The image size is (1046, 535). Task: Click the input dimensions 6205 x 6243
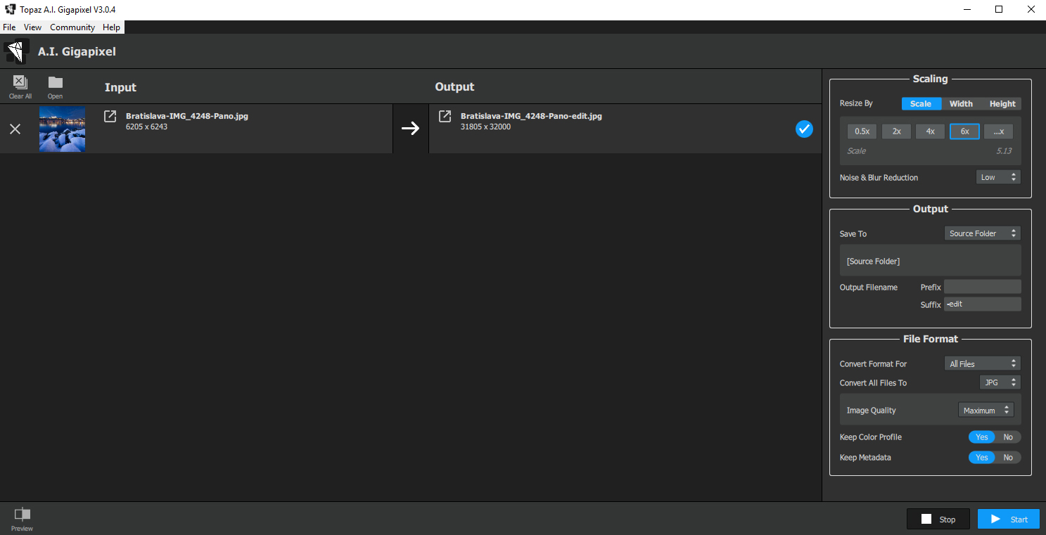click(x=146, y=127)
